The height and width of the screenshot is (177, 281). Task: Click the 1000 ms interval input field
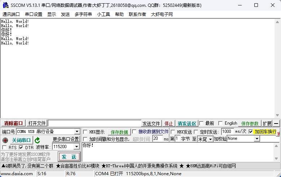tap(227, 131)
